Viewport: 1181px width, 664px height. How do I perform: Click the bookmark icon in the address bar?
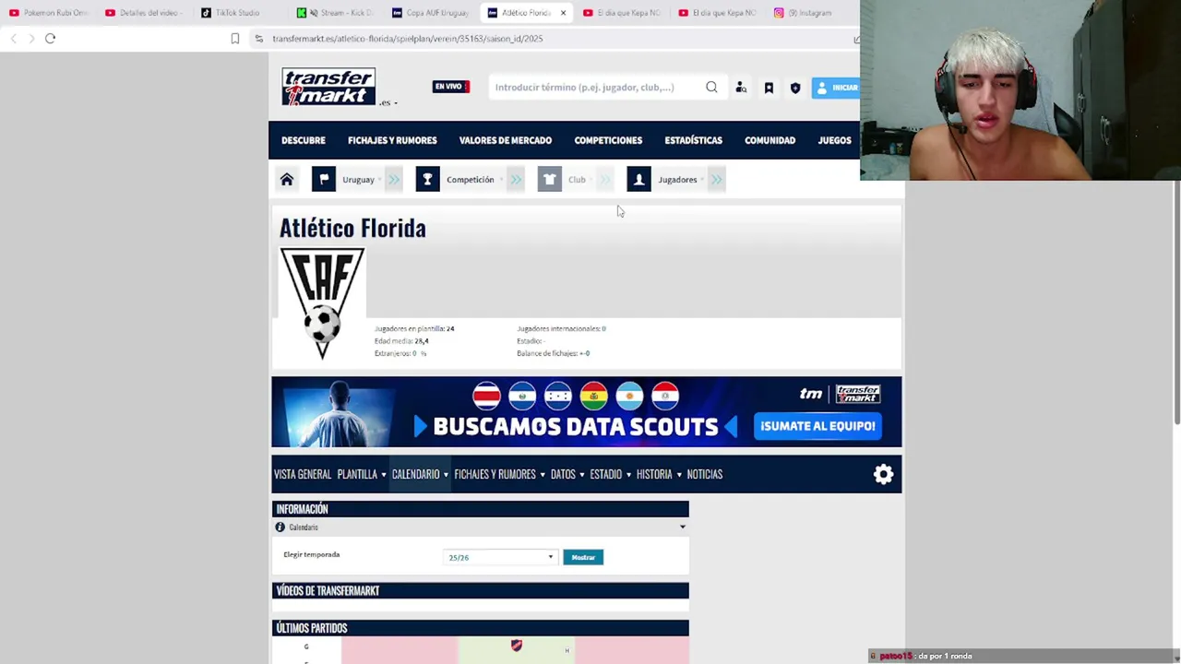235,39
